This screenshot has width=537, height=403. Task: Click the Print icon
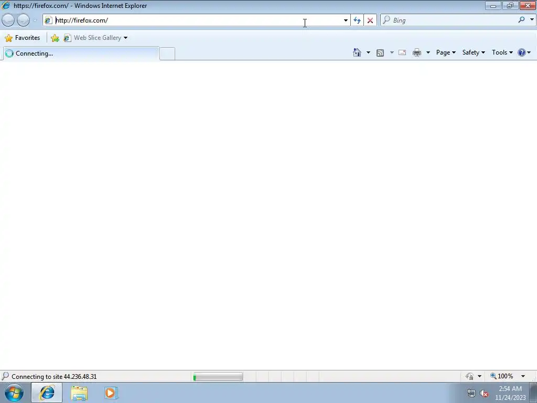(417, 52)
